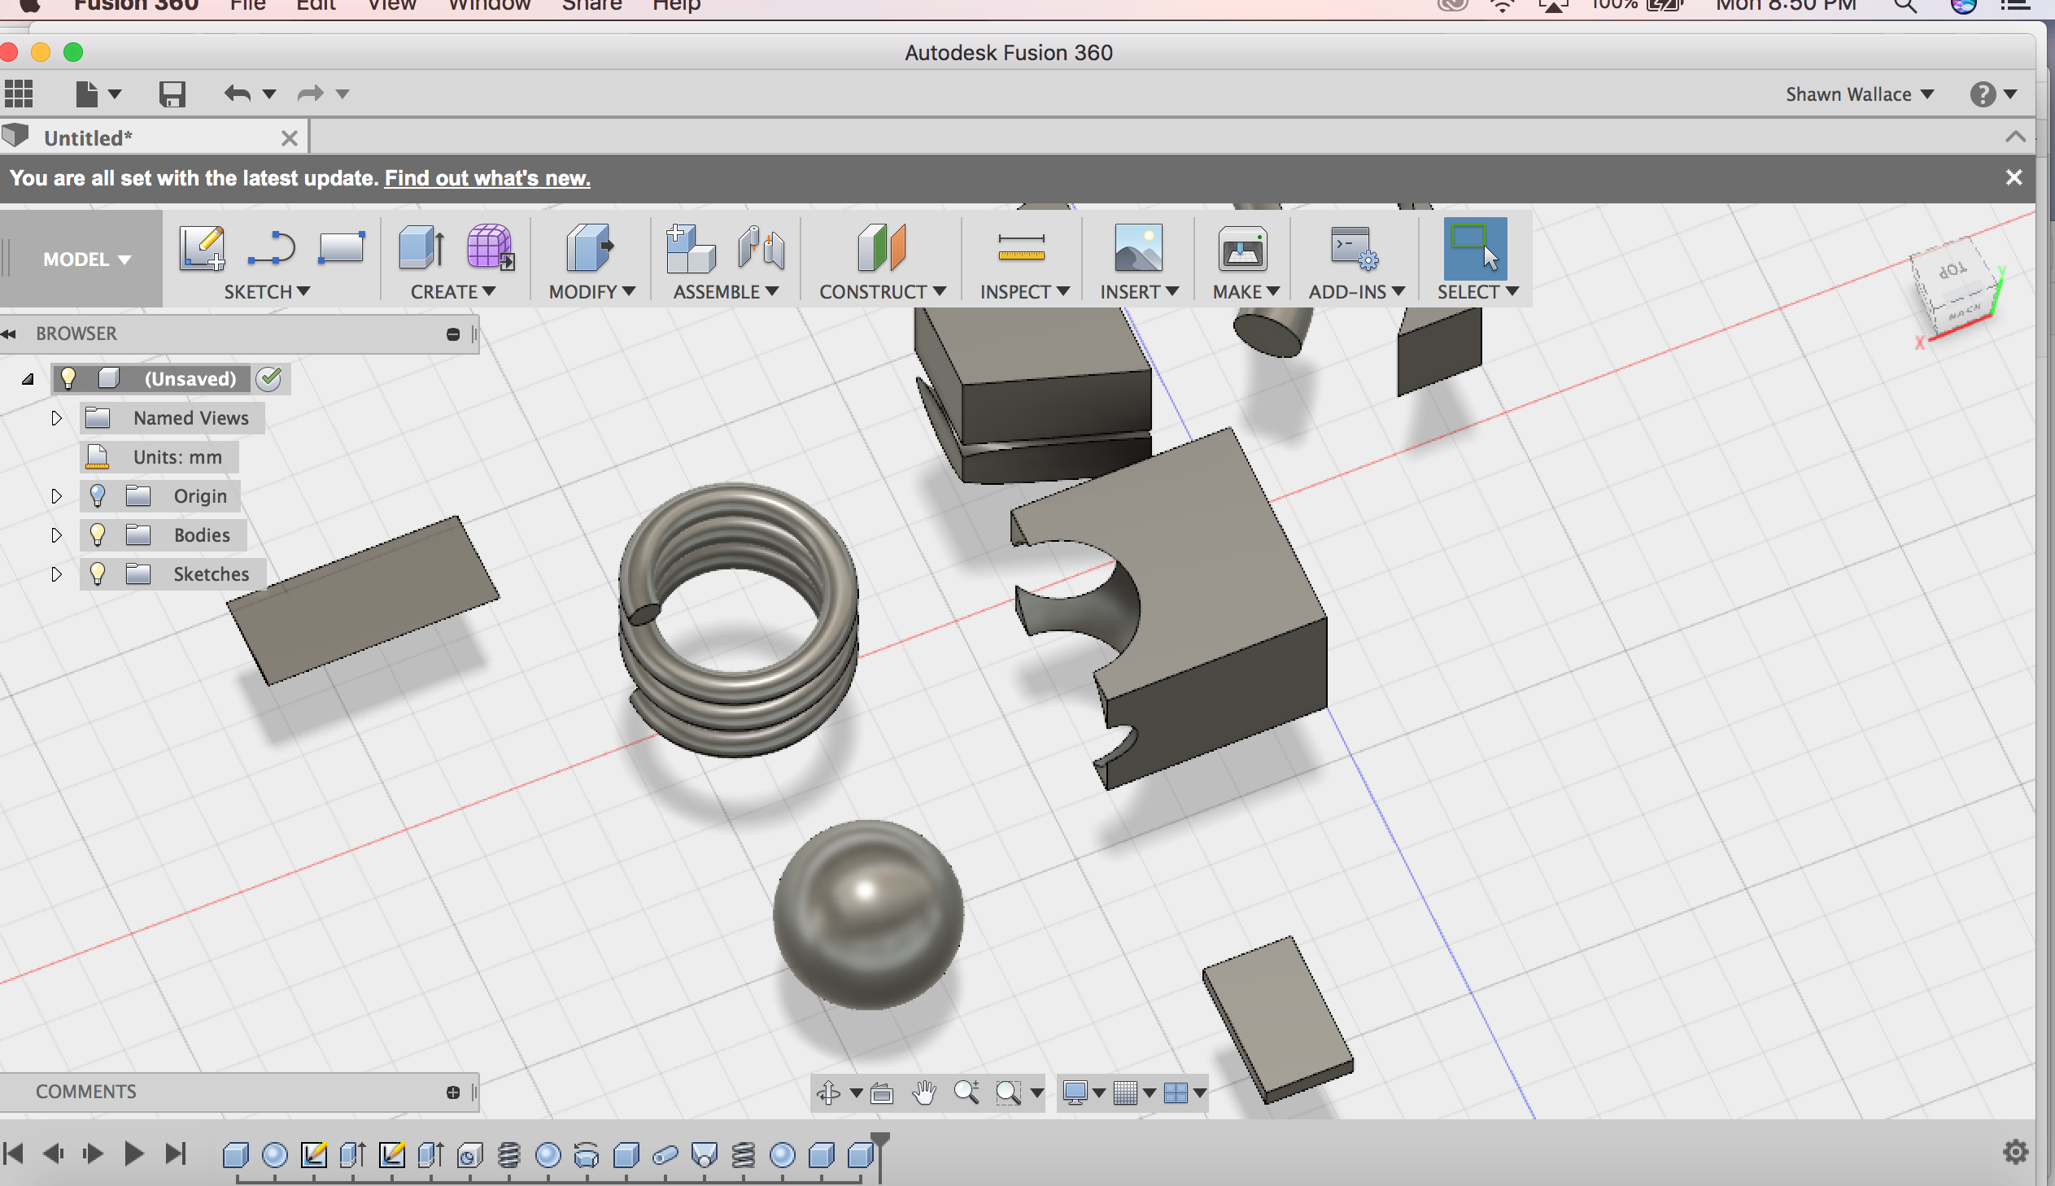The width and height of the screenshot is (2055, 1186).
Task: Dismiss the update notification banner
Action: pyautogui.click(x=2014, y=177)
